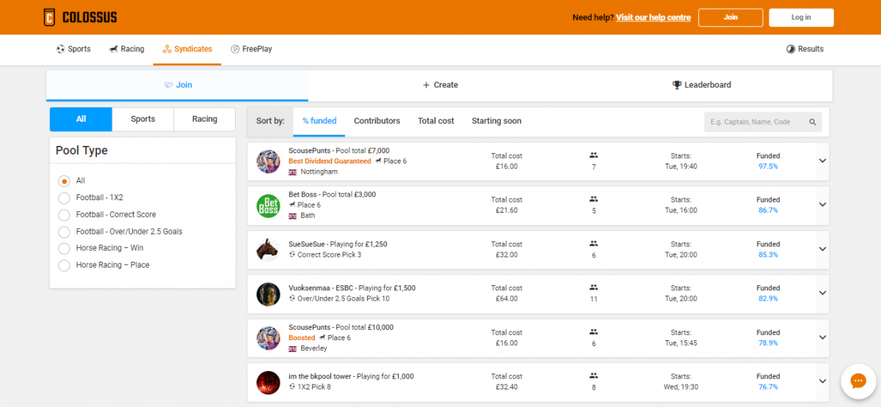Select Football - 1X2 pool type
881x407 pixels.
64,197
